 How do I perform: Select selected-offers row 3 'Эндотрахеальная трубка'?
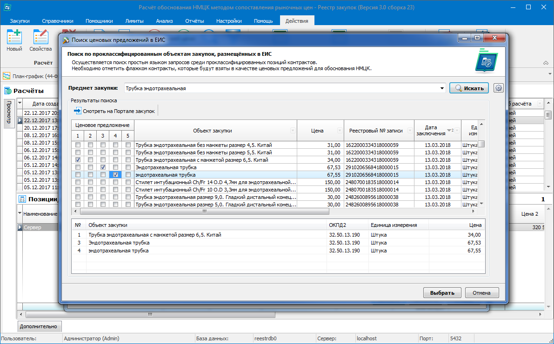tap(278, 243)
